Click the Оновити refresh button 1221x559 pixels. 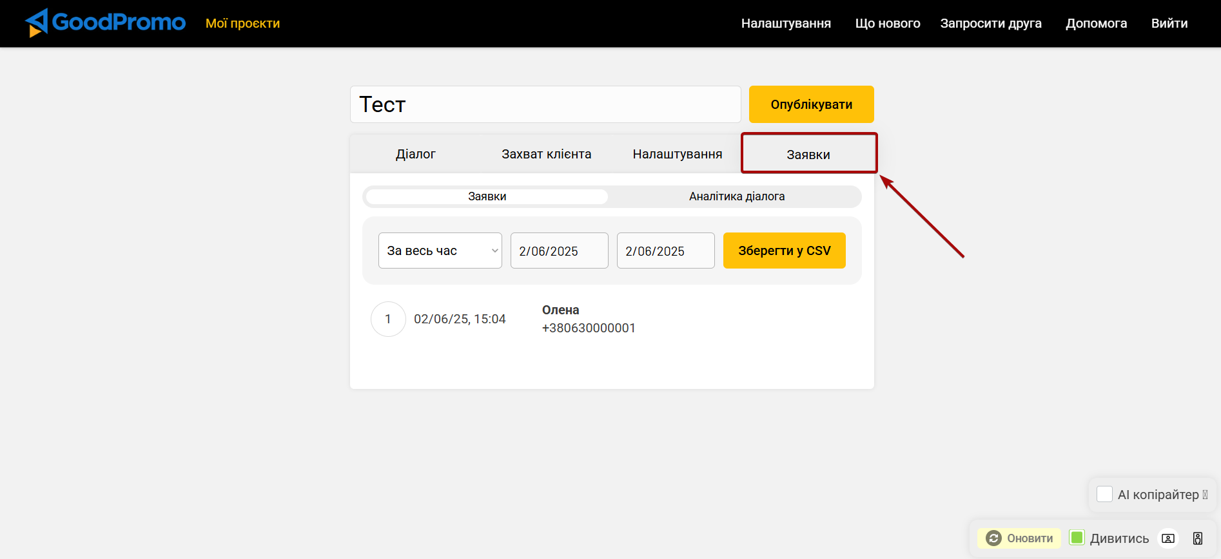(x=1019, y=538)
